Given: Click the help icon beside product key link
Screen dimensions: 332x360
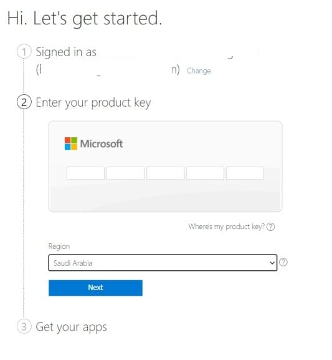Looking at the screenshot, I should (271, 226).
